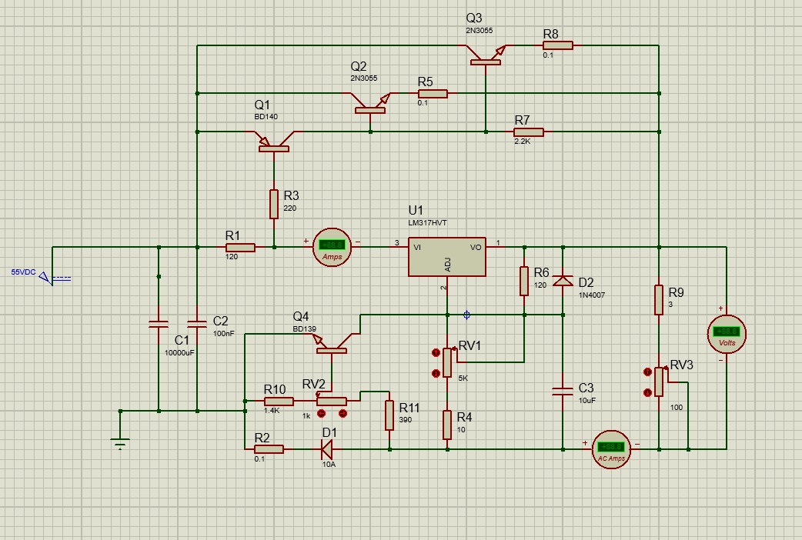
Task: Click the lower adjust button of RV1
Action: click(x=436, y=373)
